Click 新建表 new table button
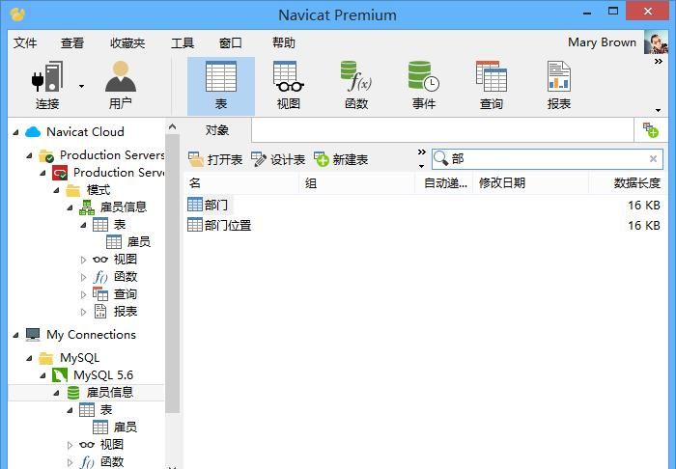Screen dimensions: 676x469 click(x=341, y=160)
